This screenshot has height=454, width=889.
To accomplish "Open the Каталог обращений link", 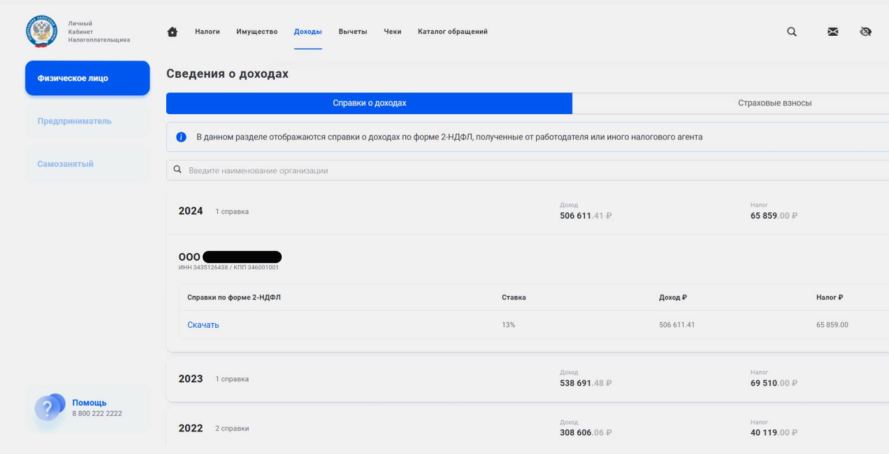I will pyautogui.click(x=453, y=32).
